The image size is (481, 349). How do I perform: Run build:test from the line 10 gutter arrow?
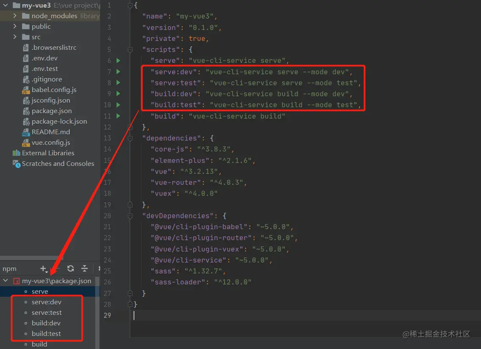118,105
